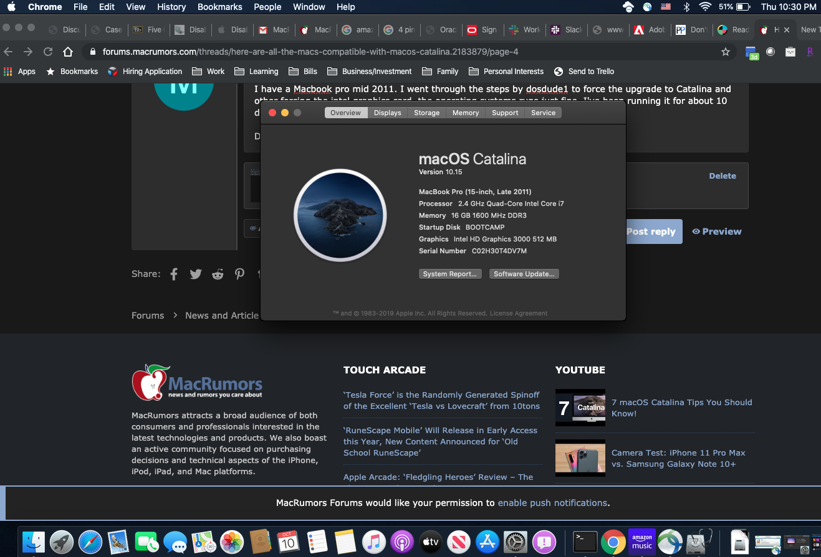Open Contacts app in the dock
The height and width of the screenshot is (557, 821).
click(x=260, y=542)
